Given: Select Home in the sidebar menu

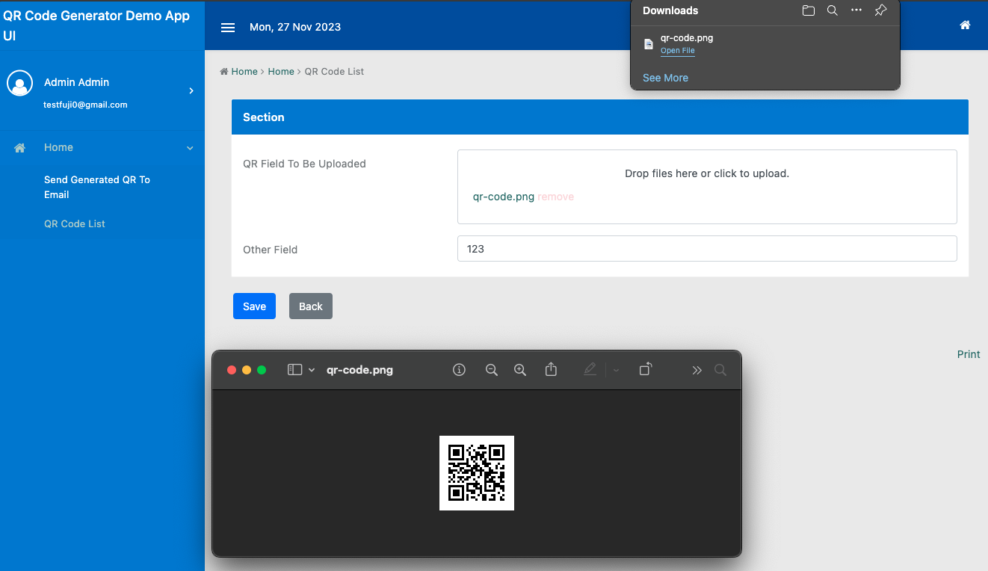Looking at the screenshot, I should tap(58, 147).
